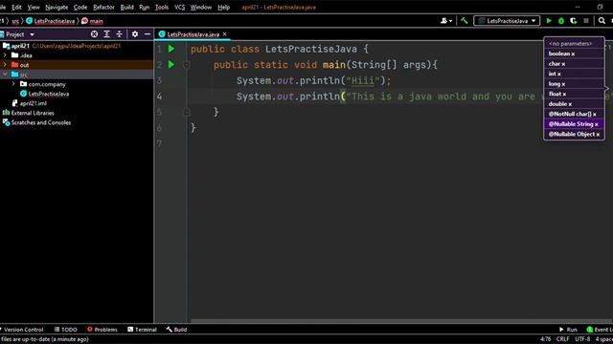Fold the main method at line 2 gutter

187,65
